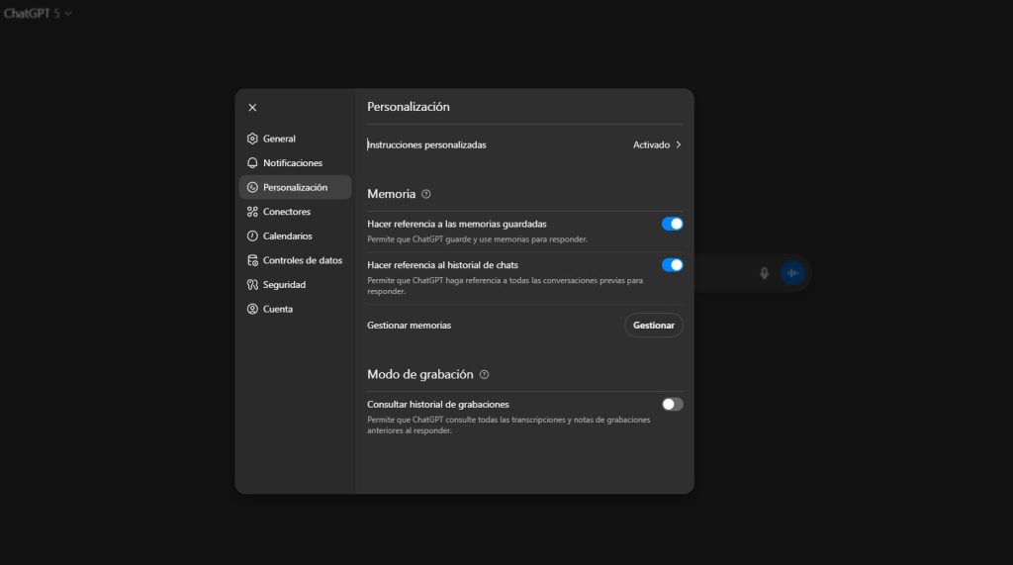
Task: Open the Memoria info help icon
Action: pos(425,194)
